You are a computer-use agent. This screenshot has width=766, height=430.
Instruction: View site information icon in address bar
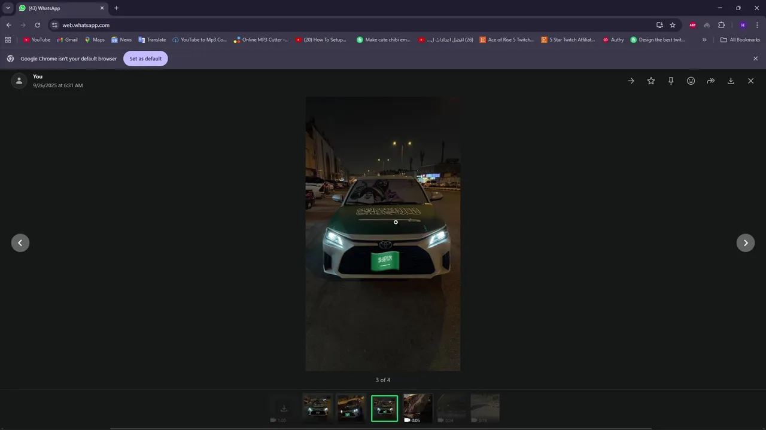click(x=54, y=25)
